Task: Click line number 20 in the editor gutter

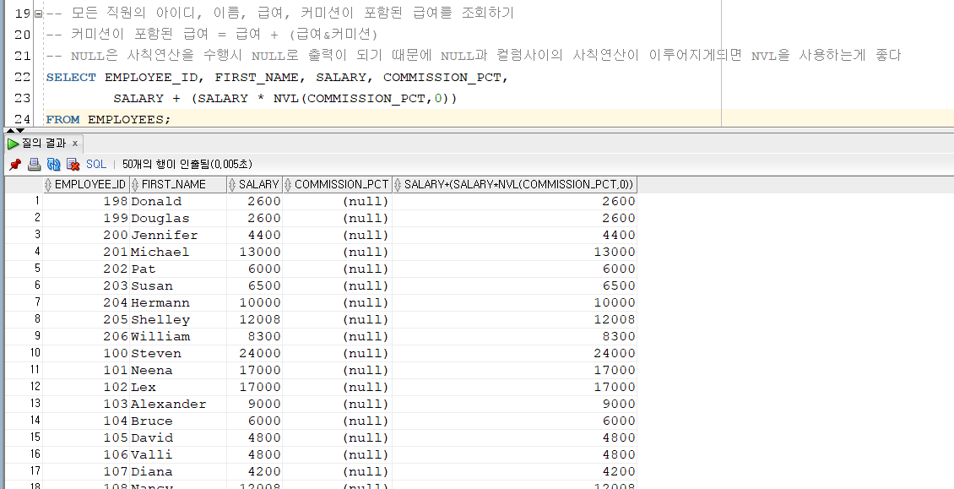Action: click(x=22, y=34)
